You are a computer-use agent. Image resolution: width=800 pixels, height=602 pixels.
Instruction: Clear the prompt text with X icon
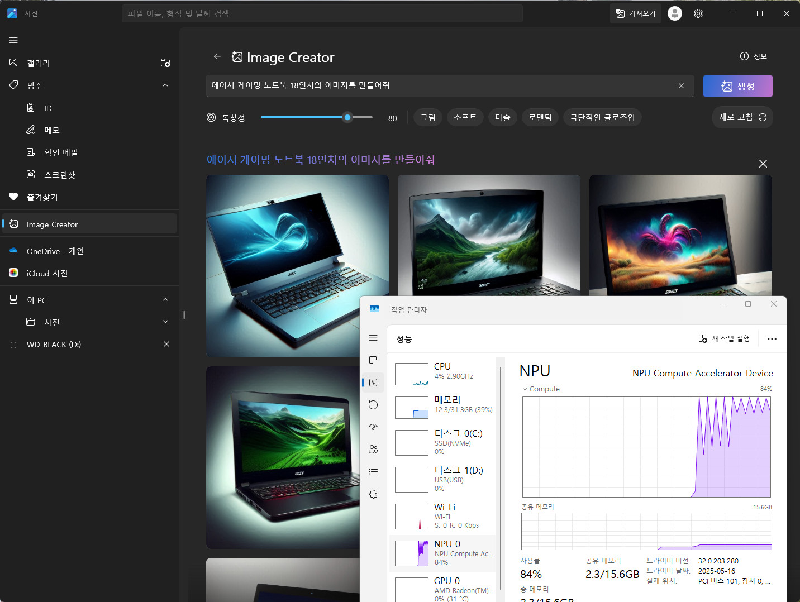click(x=681, y=85)
